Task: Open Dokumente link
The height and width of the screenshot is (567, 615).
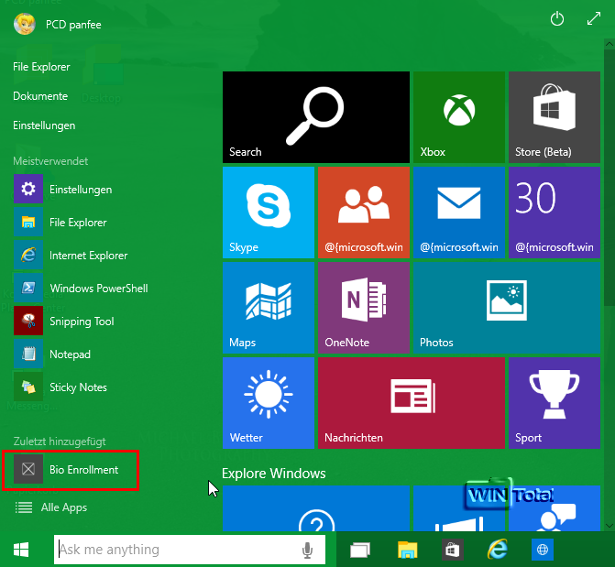Action: [x=40, y=96]
